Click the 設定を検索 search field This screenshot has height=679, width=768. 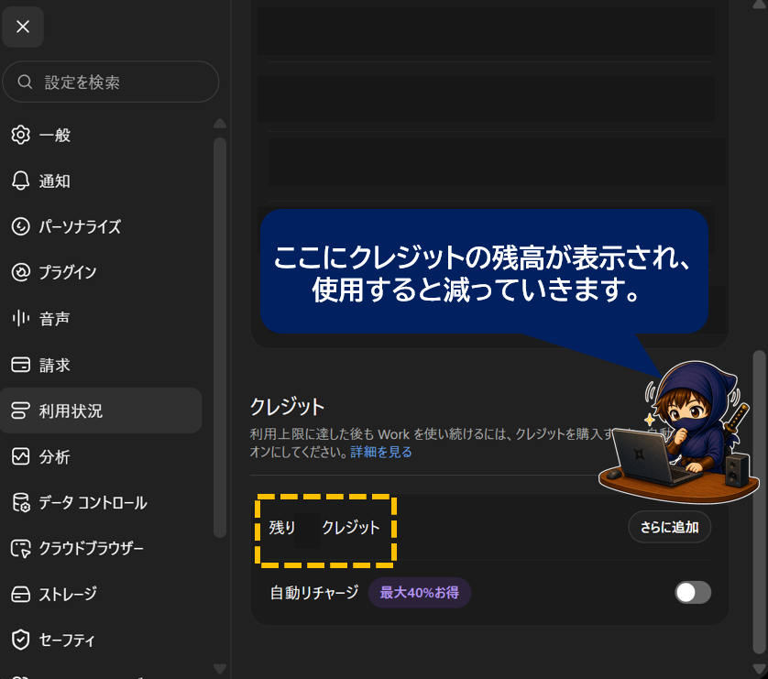coord(111,82)
